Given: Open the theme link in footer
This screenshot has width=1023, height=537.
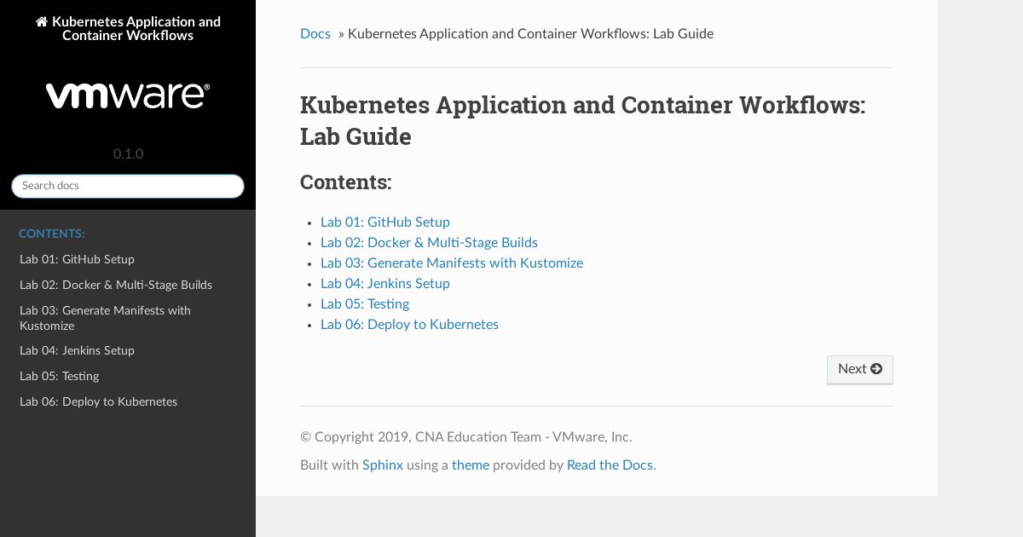Looking at the screenshot, I should (471, 465).
